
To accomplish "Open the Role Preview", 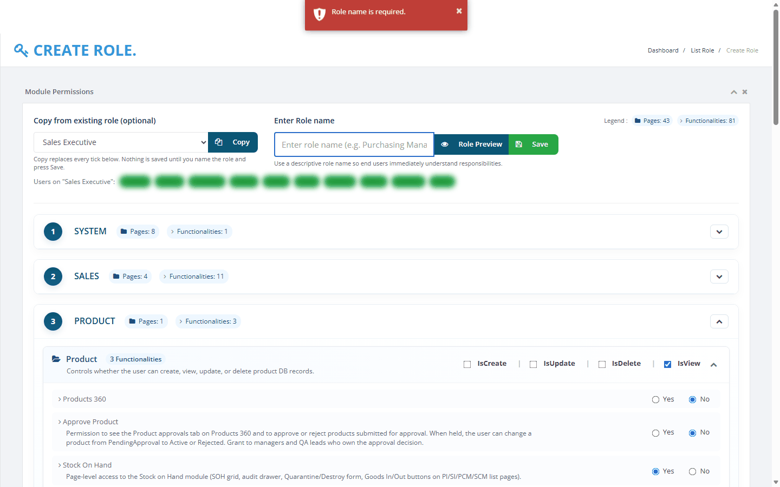I will (x=471, y=144).
